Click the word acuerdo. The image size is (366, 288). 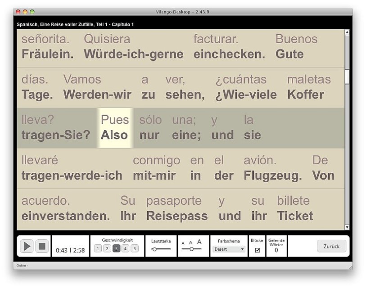tap(46, 201)
